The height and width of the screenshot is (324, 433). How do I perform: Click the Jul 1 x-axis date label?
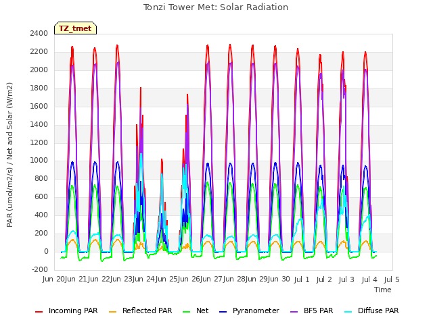302,279
